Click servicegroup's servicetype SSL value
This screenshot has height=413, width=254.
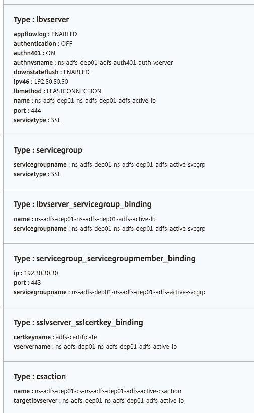pyautogui.click(x=56, y=174)
